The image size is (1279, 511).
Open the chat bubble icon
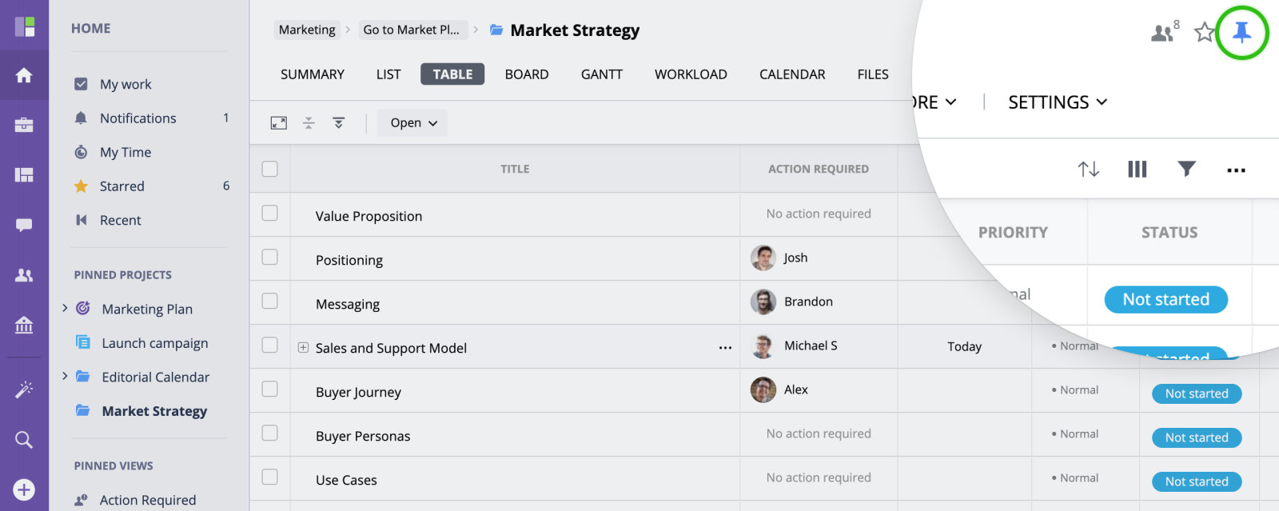[x=24, y=225]
